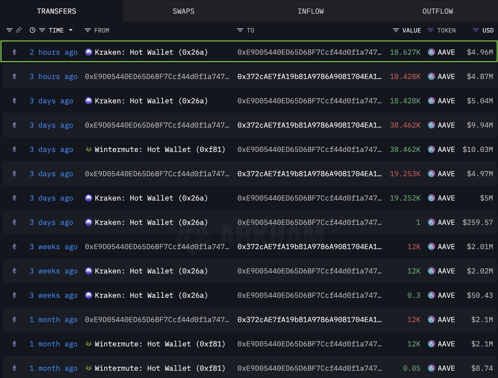This screenshot has width=498, height=378.
Task: Click the red 38.462K value
Action: 405,125
